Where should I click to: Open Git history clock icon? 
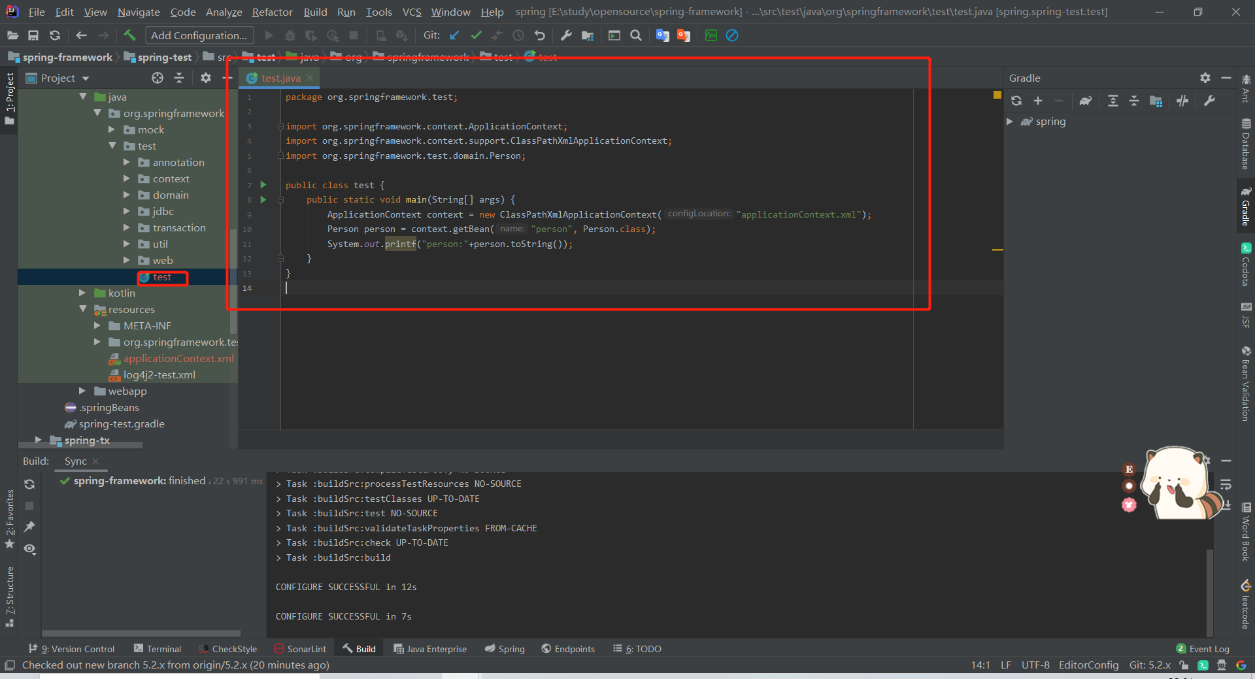tap(518, 35)
